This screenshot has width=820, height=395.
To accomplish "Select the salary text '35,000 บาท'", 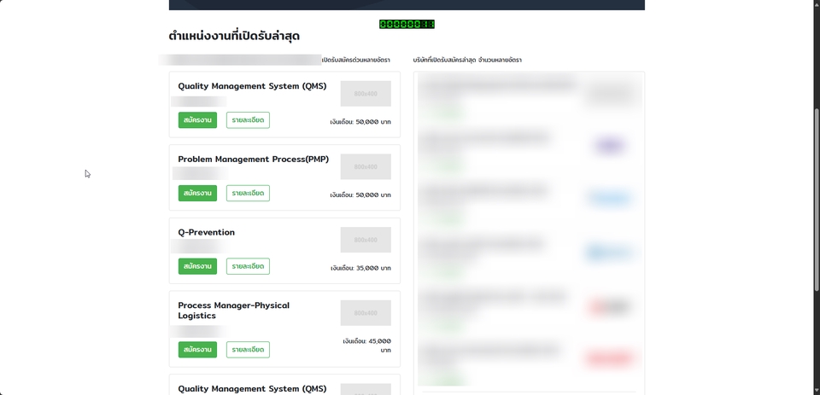I will [373, 268].
